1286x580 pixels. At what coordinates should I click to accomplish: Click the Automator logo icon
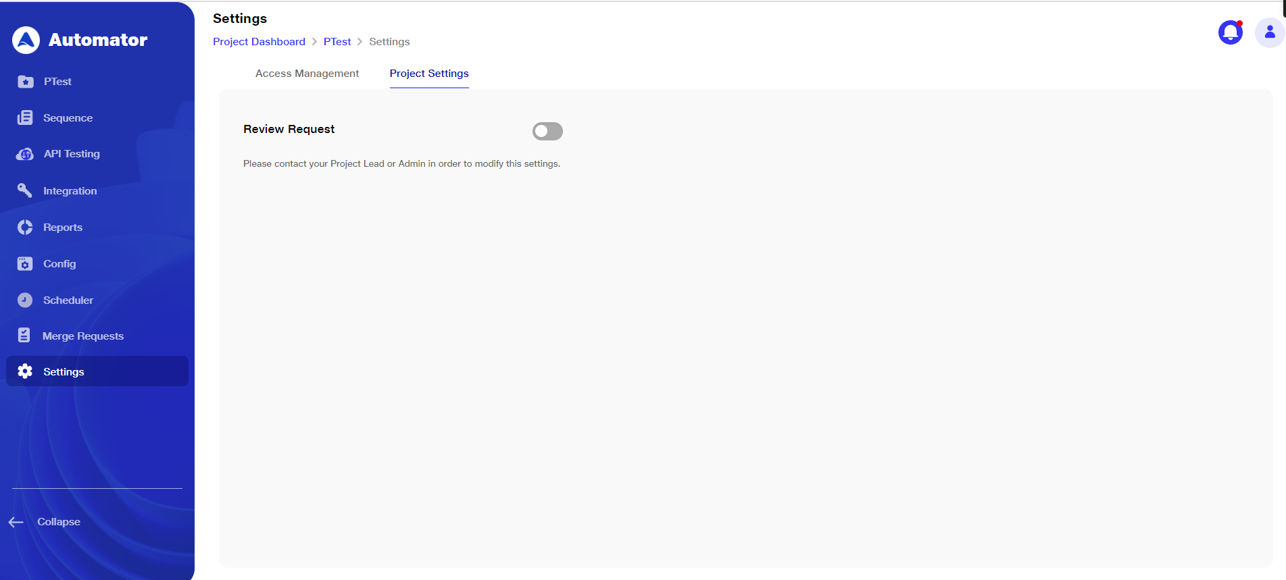tap(26, 40)
